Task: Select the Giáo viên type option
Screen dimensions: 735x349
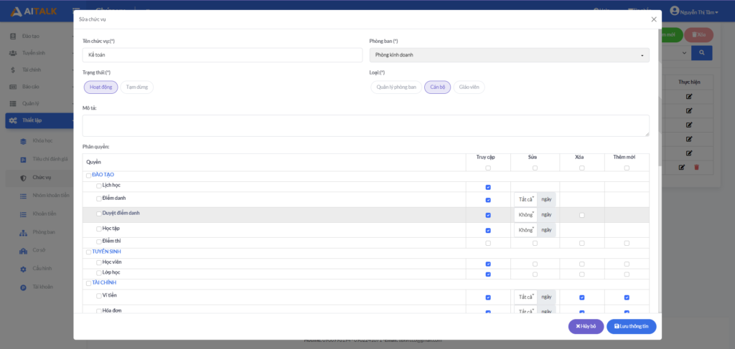Action: tap(469, 87)
